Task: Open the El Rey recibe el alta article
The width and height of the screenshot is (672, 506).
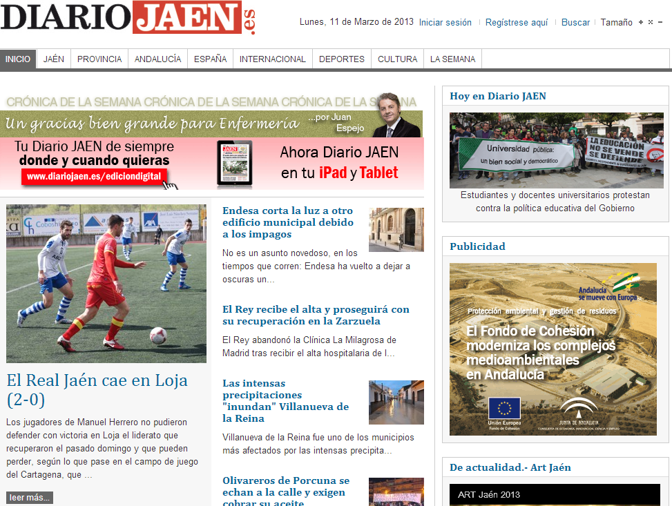Action: (316, 315)
